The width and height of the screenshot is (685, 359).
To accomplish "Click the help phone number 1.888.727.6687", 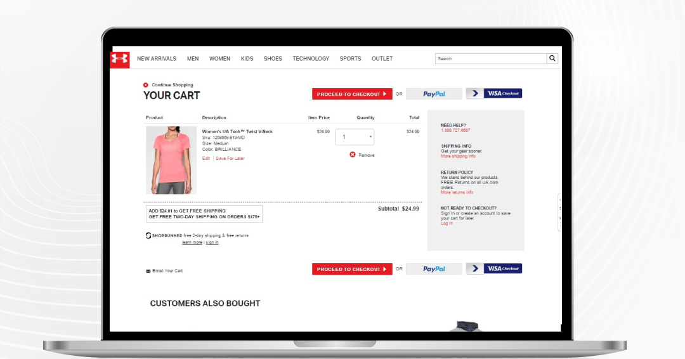I will click(455, 130).
